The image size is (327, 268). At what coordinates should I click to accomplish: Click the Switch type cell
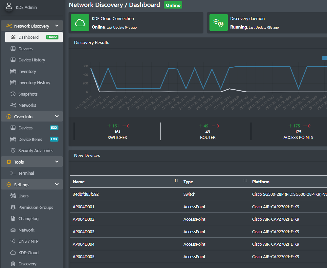pyautogui.click(x=189, y=194)
